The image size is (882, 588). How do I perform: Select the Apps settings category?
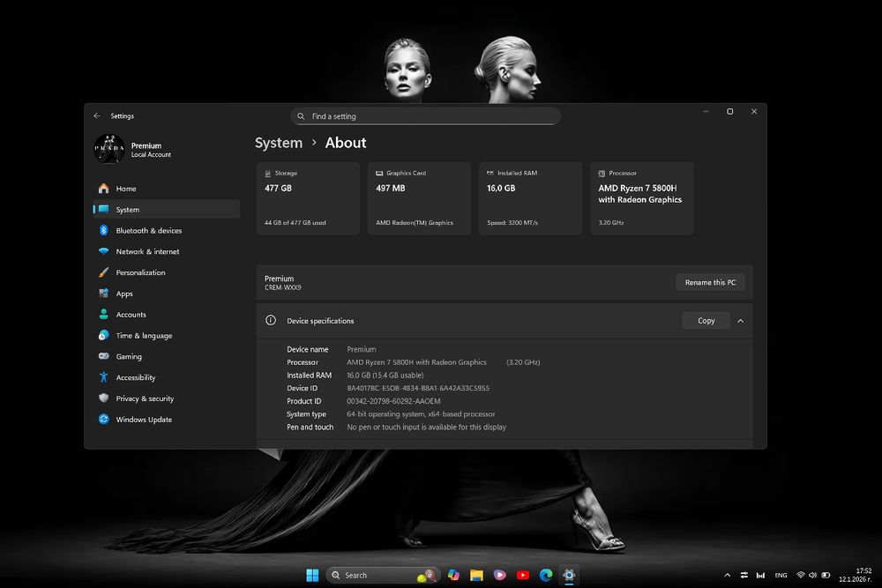(x=124, y=294)
